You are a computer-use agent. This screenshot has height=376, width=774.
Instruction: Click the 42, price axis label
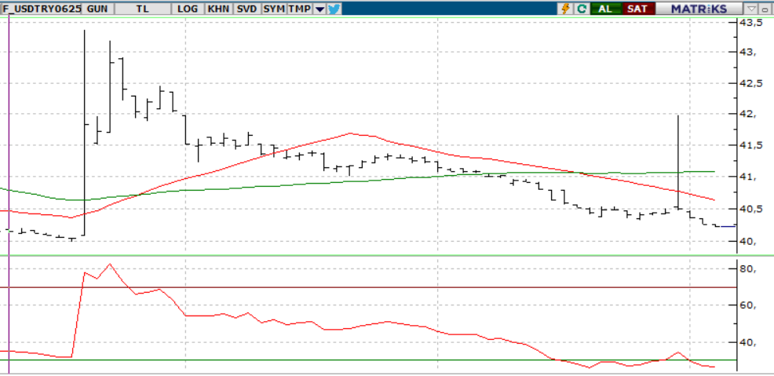click(748, 114)
